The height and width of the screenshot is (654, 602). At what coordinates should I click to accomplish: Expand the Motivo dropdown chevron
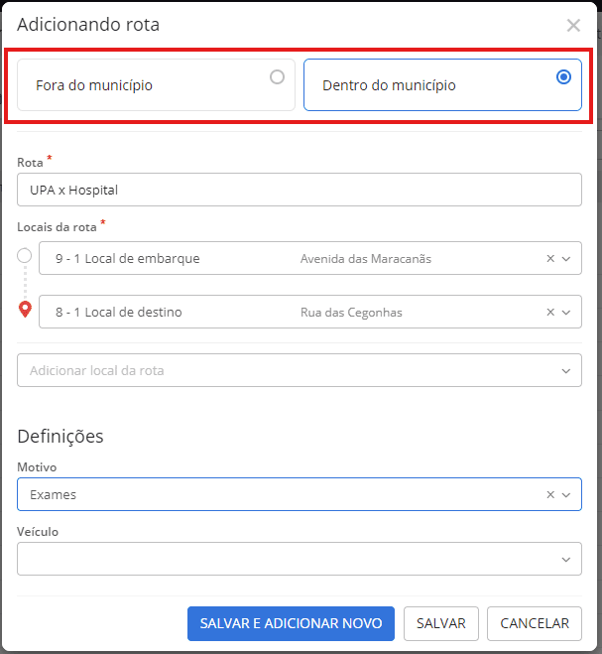coord(566,494)
